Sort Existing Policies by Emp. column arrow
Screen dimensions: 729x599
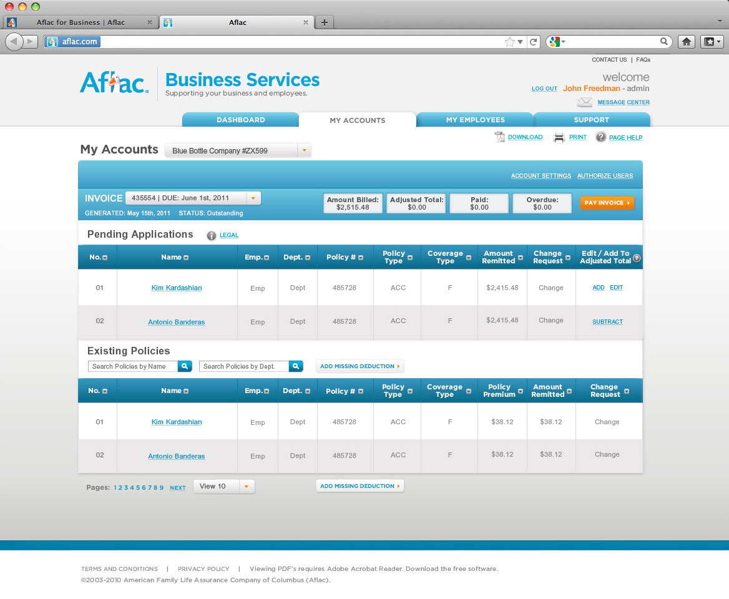tap(267, 391)
